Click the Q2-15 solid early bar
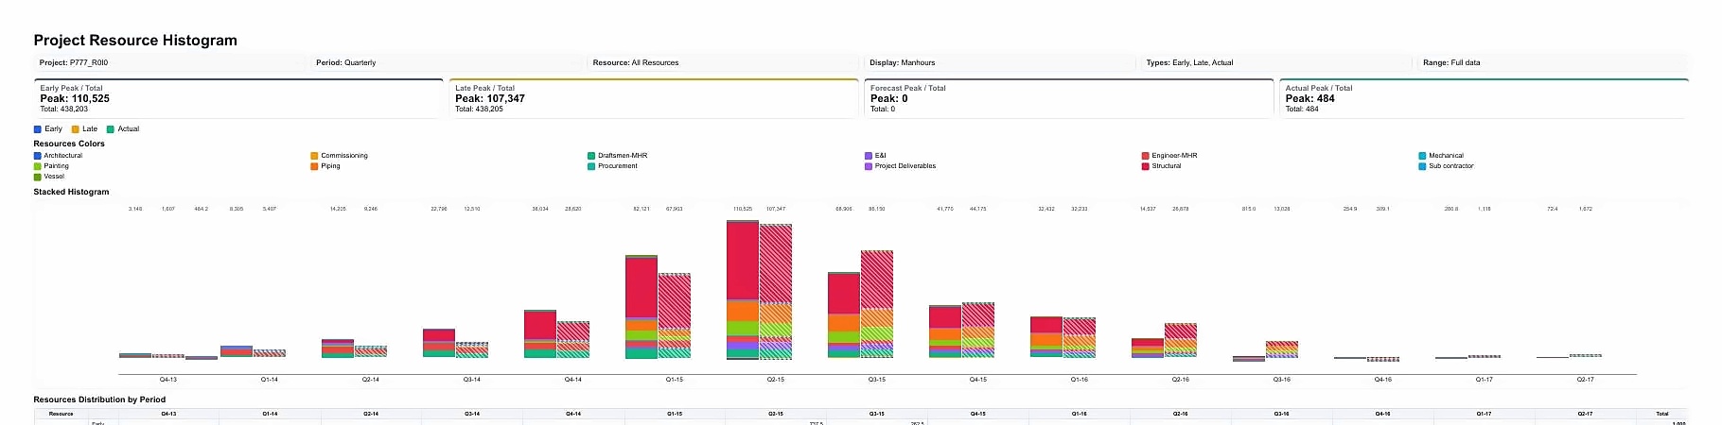1722x425 pixels. coord(743,290)
